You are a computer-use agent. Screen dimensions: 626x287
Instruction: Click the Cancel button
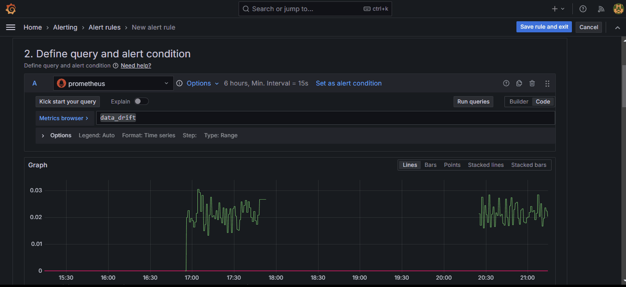tap(589, 27)
